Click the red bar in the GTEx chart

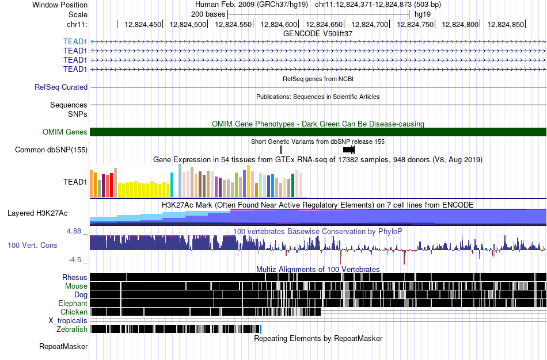(111, 185)
